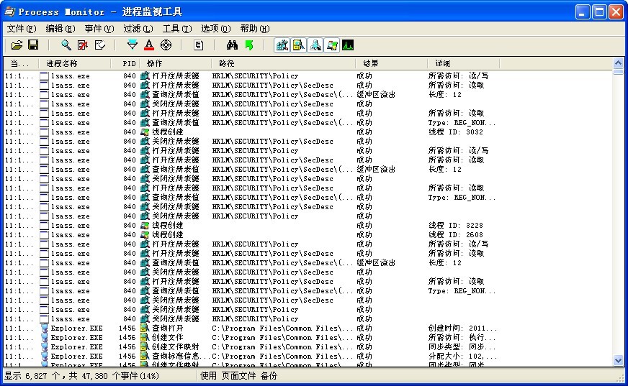This screenshot has height=386, width=628.
Task: Click the vertical scrollbar down arrow
Action: point(618,360)
